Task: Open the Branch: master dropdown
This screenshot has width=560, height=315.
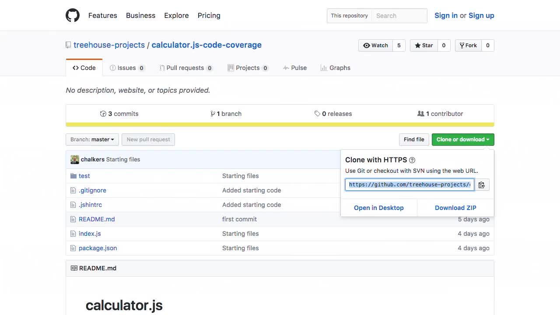Action: click(92, 139)
